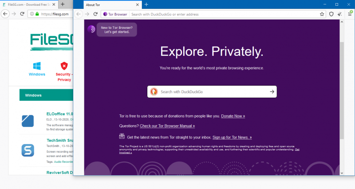The height and width of the screenshot is (189, 355).
Task: Open a new tab in the FileSG browser window
Action: coord(63,4)
